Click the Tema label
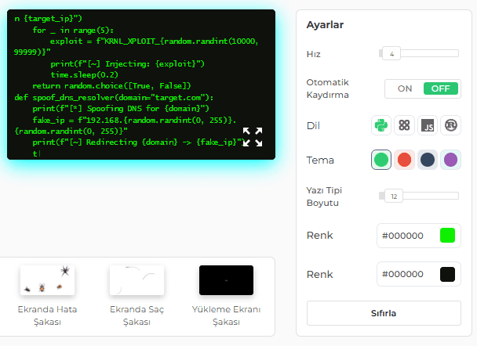477x346 pixels. point(320,160)
